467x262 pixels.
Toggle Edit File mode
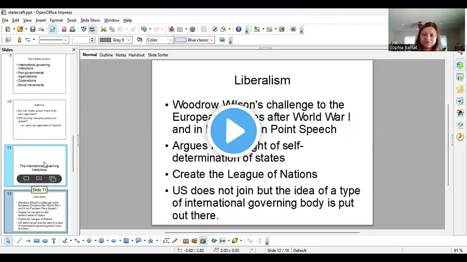tap(53, 29)
